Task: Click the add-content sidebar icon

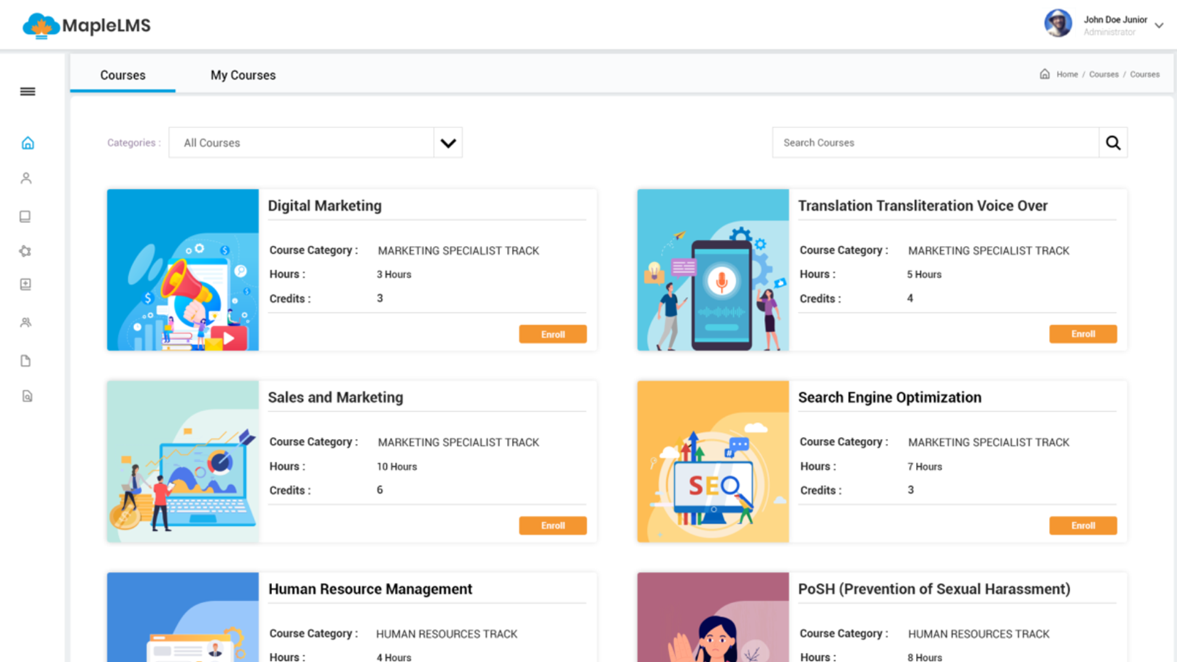Action: coord(26,284)
